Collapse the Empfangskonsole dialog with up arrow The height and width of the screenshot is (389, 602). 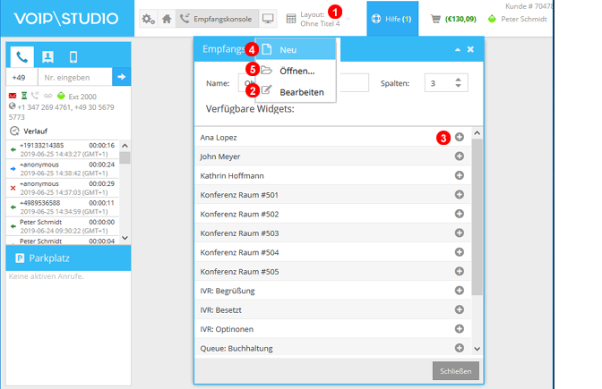[457, 49]
